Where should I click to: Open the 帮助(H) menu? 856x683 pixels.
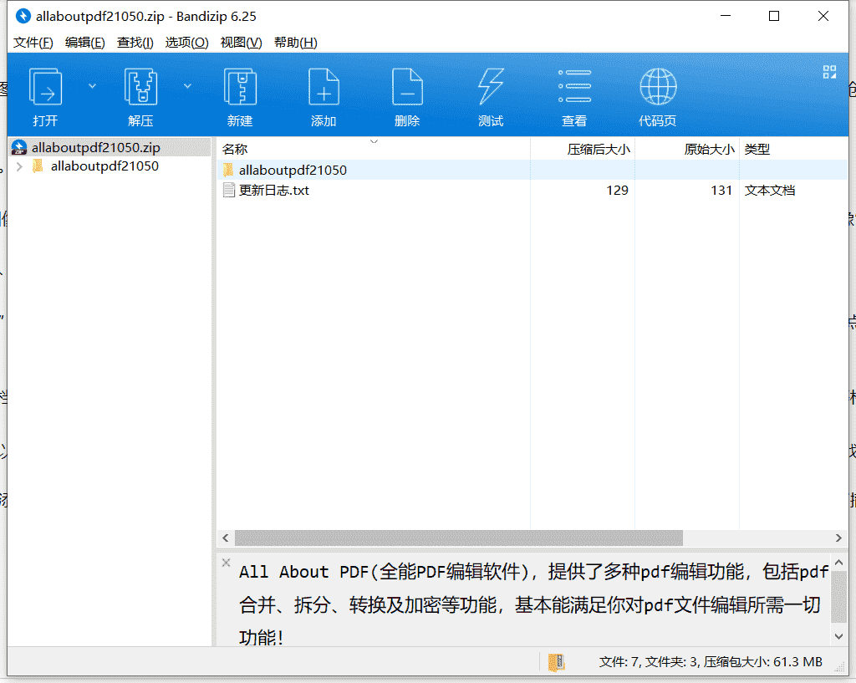click(x=295, y=43)
